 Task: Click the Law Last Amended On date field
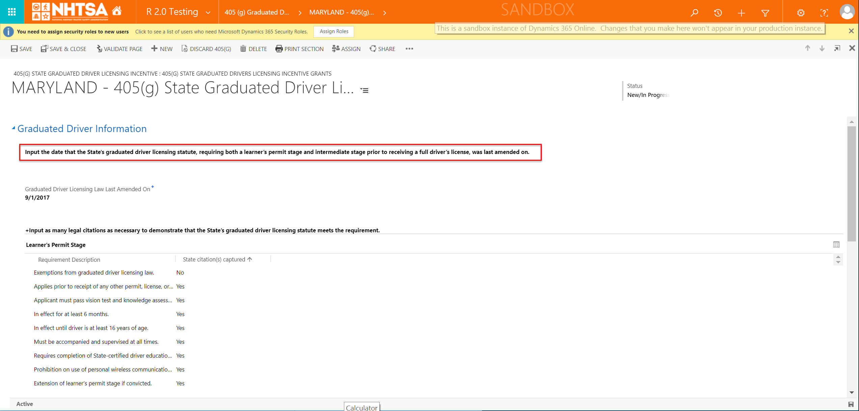pos(37,198)
